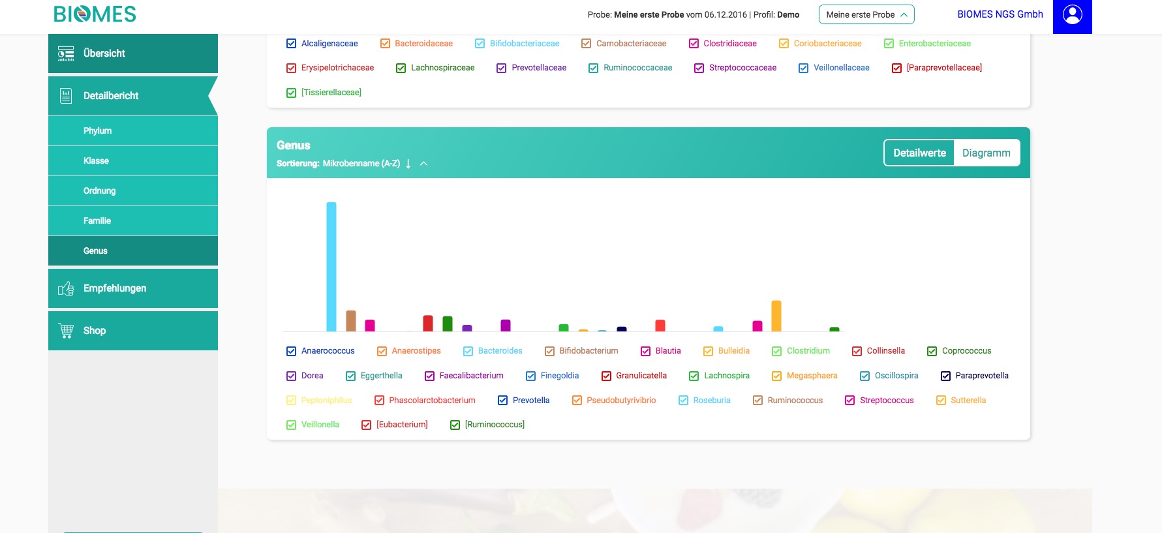Viewport: 1162px width, 533px height.
Task: Disable the Megasphaera checkbox in legend
Action: click(776, 376)
